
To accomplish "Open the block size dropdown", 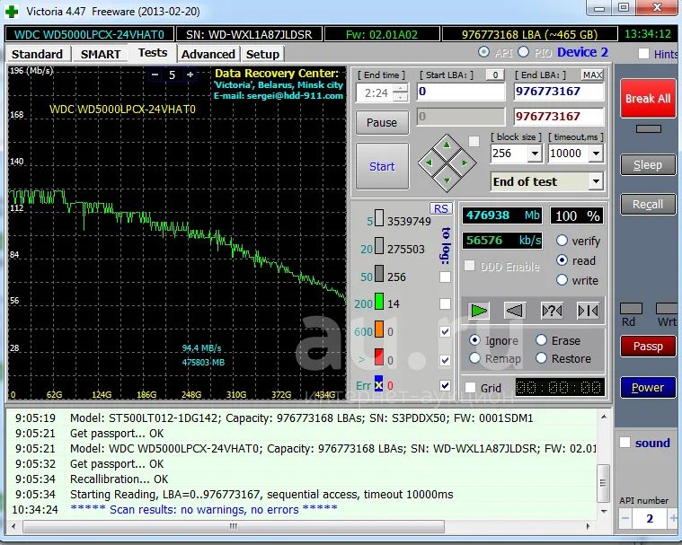I will click(x=535, y=153).
